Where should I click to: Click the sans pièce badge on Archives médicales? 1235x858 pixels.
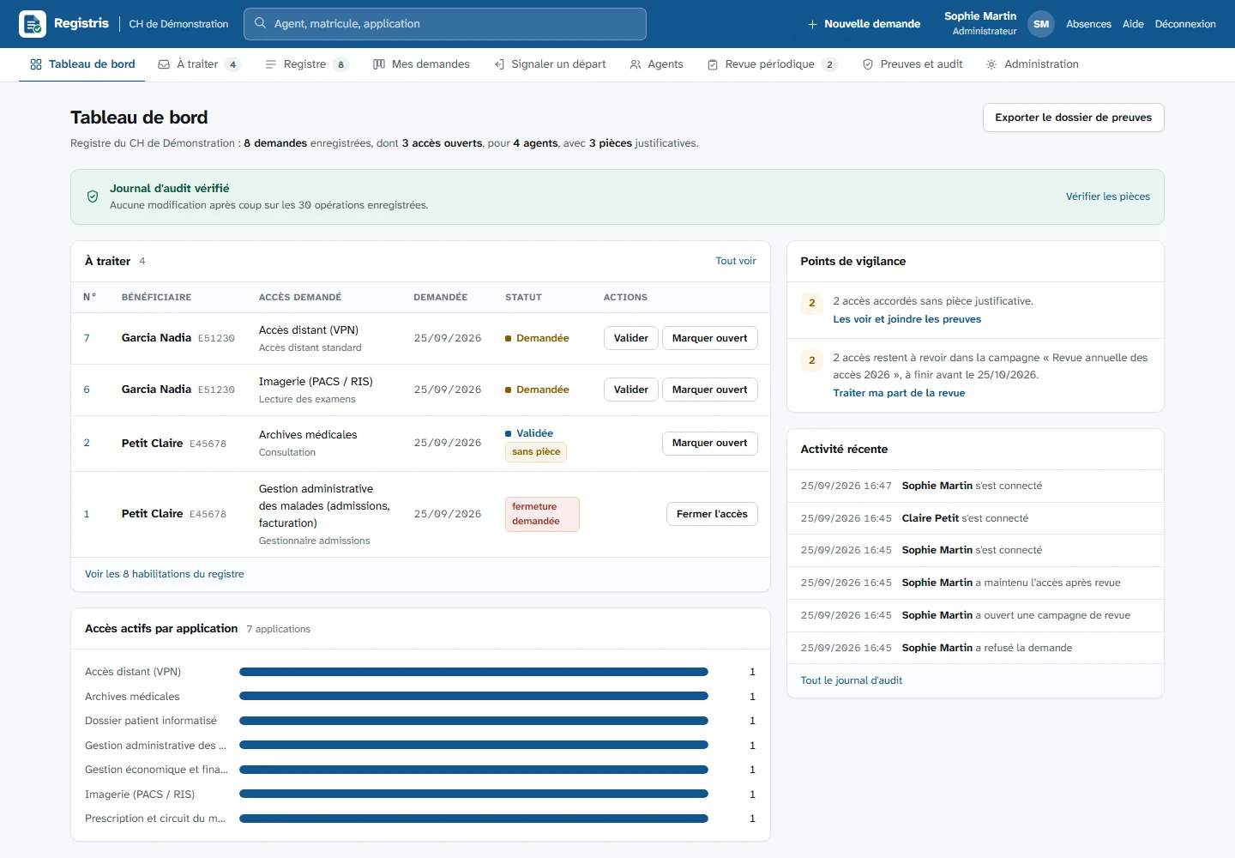pos(536,452)
